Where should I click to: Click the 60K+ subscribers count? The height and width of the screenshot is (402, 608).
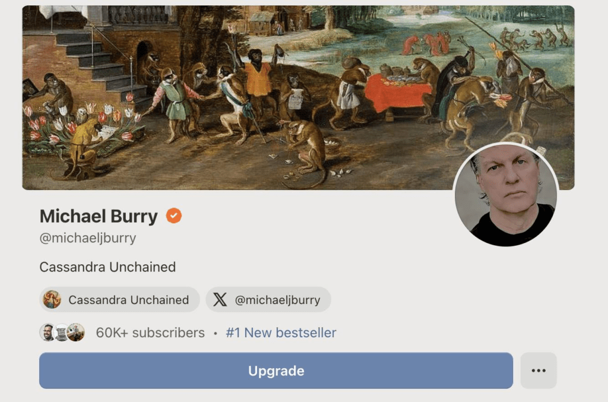tap(150, 333)
